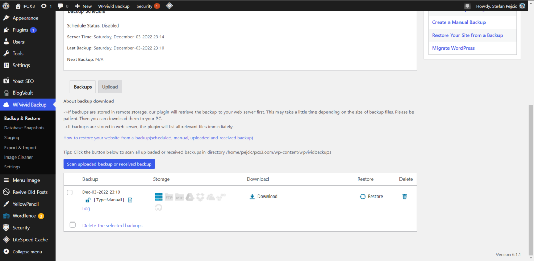Open Migrate WordPress link
The image size is (534, 261).
click(x=453, y=48)
